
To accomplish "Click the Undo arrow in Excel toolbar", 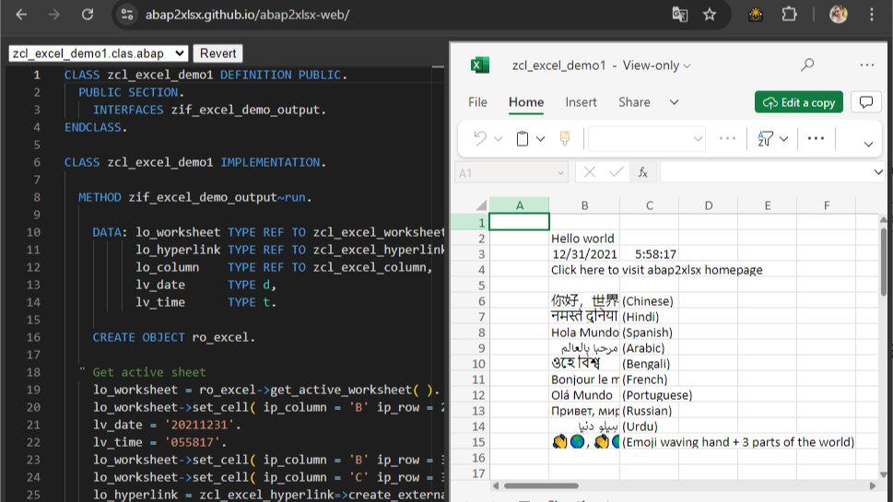I will [480, 138].
